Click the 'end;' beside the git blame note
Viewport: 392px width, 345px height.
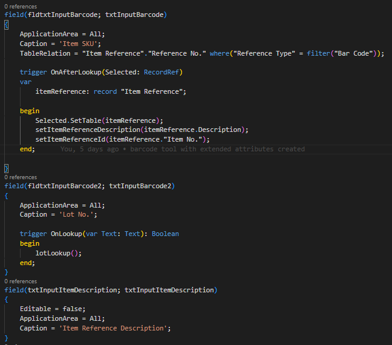27,149
